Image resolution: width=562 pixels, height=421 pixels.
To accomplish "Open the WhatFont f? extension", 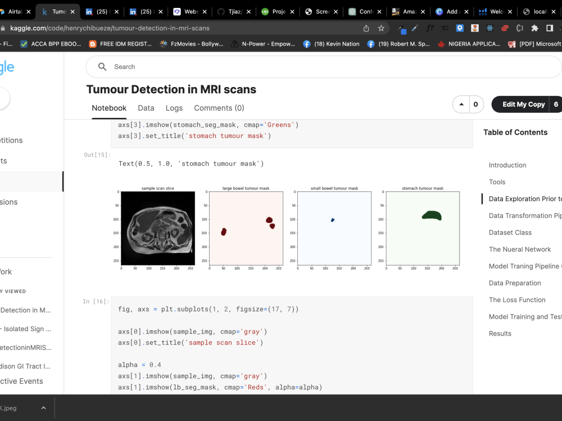I will coord(430,28).
